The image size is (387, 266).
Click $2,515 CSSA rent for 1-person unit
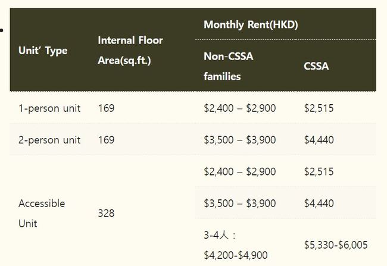[319, 108]
